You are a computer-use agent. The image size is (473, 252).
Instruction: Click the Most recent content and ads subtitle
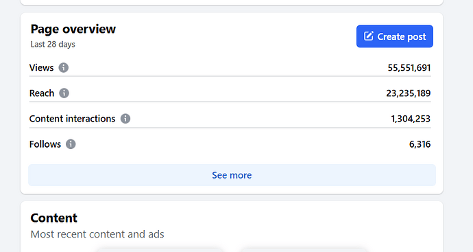click(x=97, y=234)
